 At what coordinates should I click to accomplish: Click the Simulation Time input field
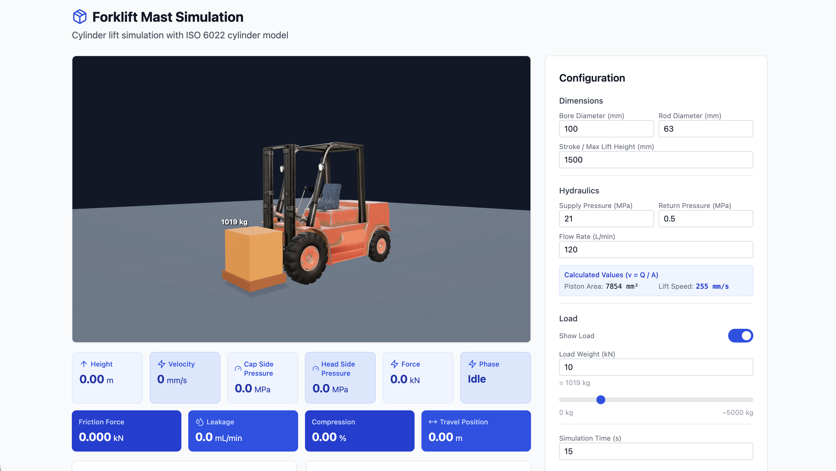[x=655, y=451]
